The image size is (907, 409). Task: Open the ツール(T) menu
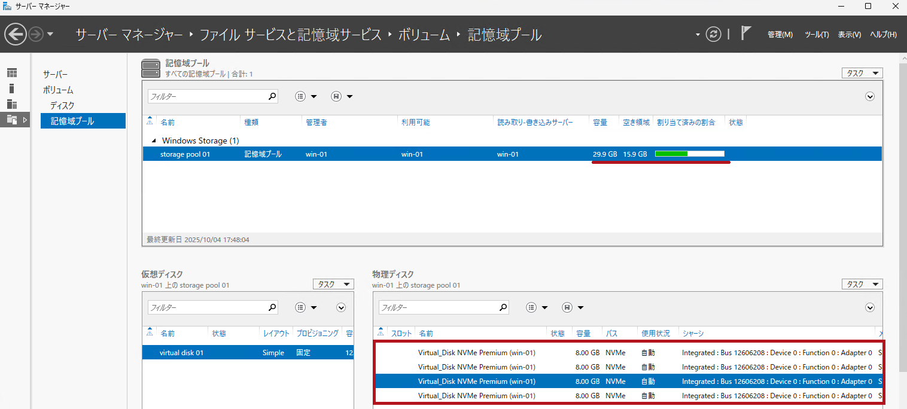point(816,35)
